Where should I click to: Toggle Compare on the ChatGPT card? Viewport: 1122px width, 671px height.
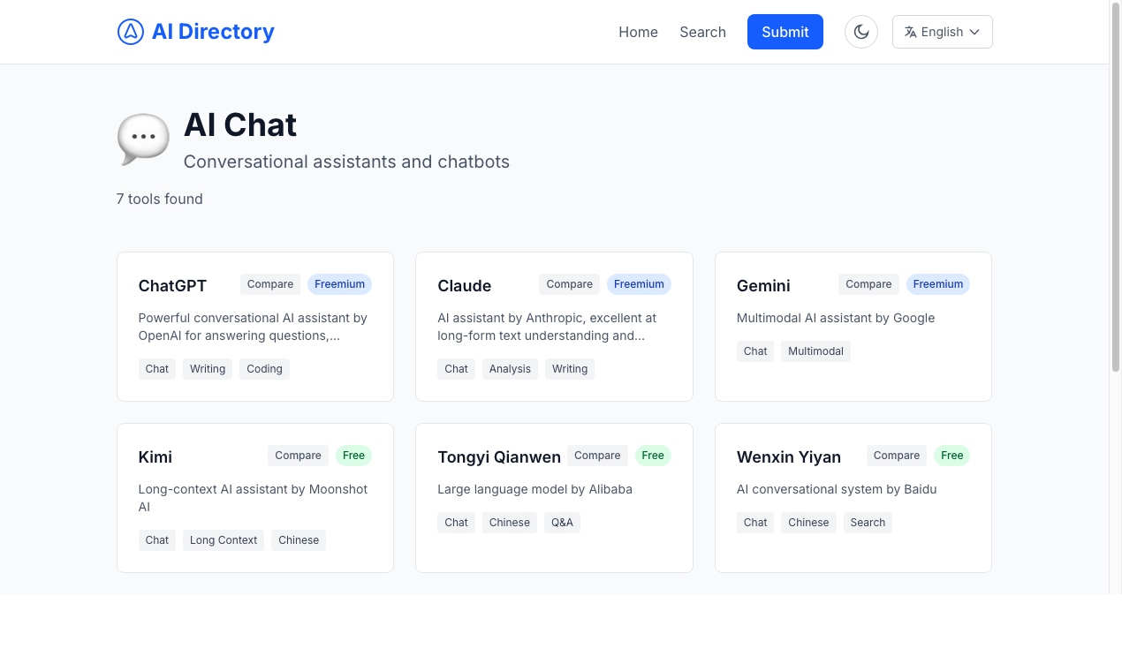pos(269,284)
